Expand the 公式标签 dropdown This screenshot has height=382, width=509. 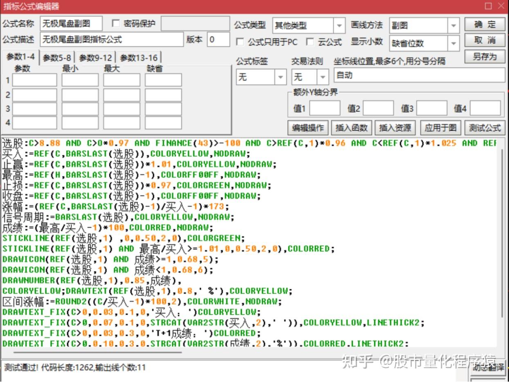(x=261, y=77)
